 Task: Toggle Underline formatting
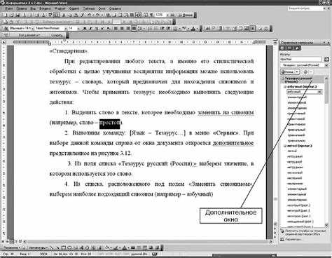[x=97, y=28]
